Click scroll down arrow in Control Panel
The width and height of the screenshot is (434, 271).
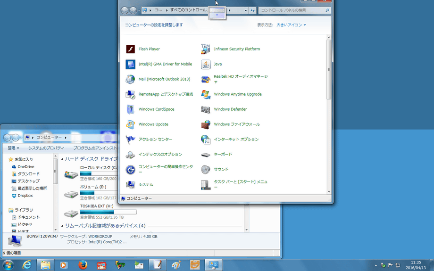329,192
